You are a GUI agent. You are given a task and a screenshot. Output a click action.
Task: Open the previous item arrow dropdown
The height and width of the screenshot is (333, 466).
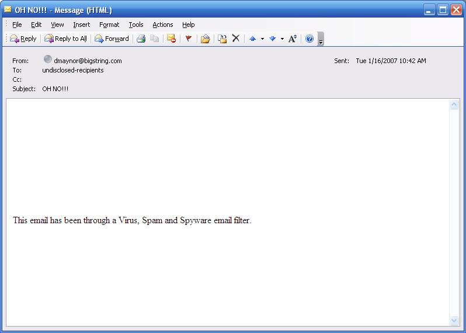pyautogui.click(x=262, y=39)
